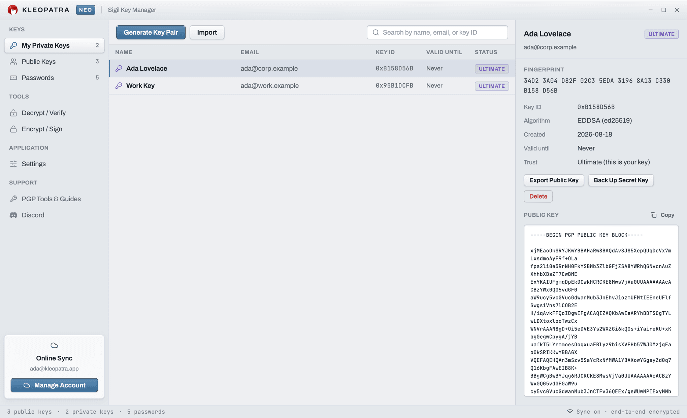Screen dimensions: 687x418
Task: Click the wrench icon beside PGP Tools & Guides
Action: [x=13, y=199]
